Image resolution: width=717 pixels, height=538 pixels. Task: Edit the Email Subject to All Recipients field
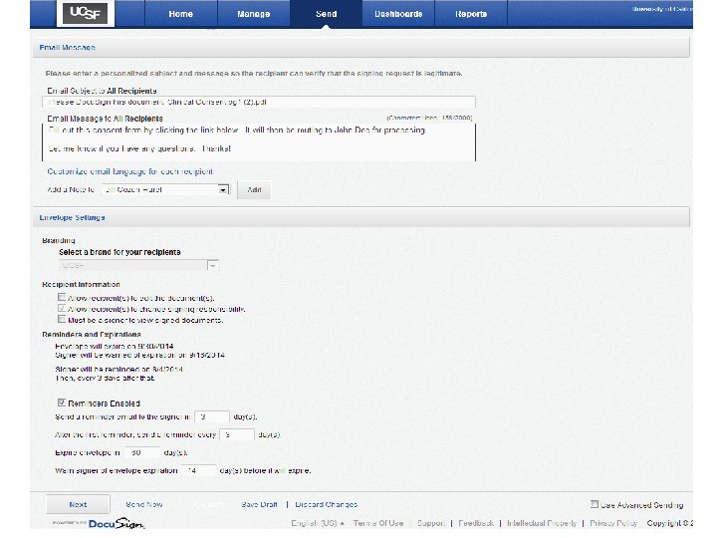(259, 102)
